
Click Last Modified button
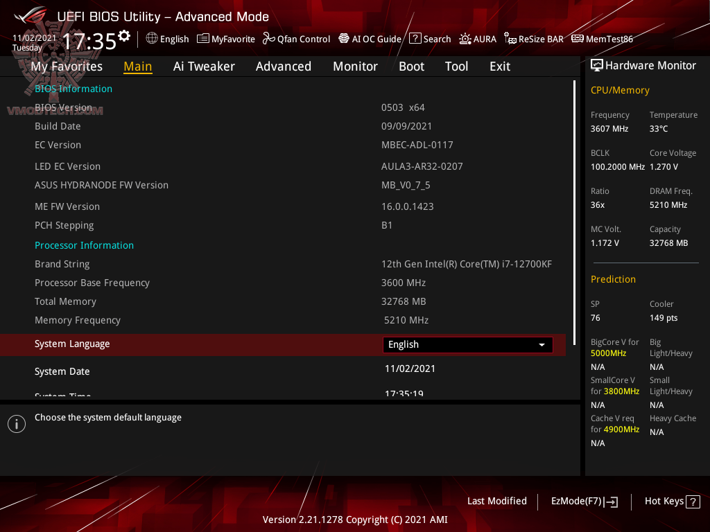click(496, 502)
